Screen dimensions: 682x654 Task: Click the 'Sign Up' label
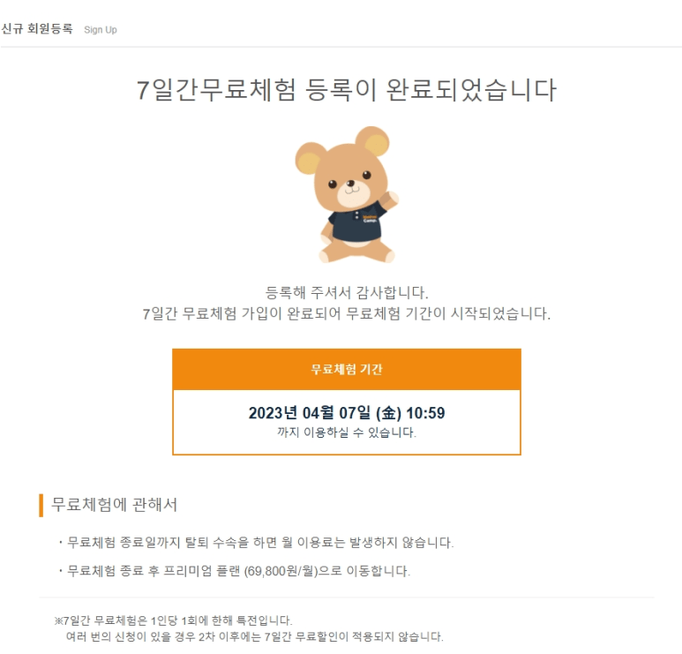[x=101, y=30]
